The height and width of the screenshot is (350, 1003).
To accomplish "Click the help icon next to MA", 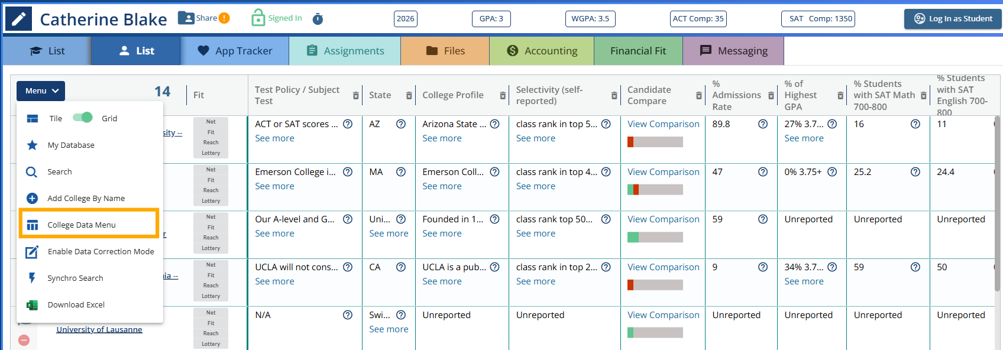I will coord(401,172).
